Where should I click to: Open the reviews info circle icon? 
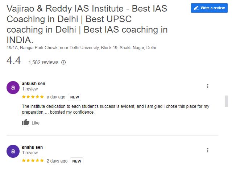(63, 62)
